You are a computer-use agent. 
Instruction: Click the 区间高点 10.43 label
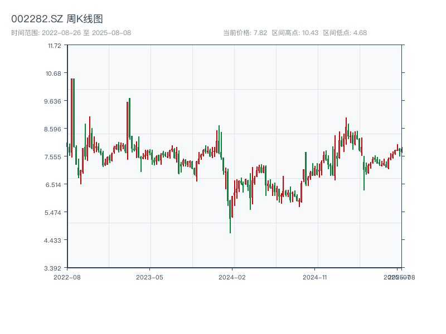pyautogui.click(x=295, y=33)
